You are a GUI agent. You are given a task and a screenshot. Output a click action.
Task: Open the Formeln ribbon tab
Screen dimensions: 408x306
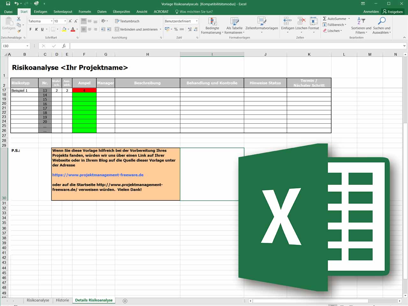tap(85, 11)
